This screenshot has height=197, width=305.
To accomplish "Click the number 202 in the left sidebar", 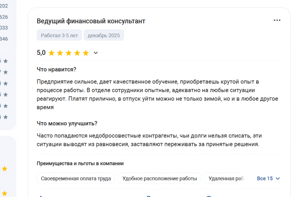I will tap(4, 6).
